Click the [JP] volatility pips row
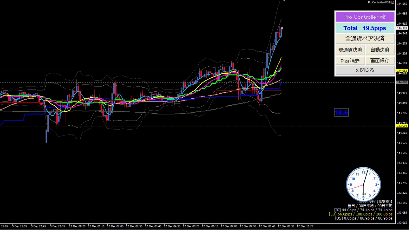The image size is (409, 230). (363, 210)
